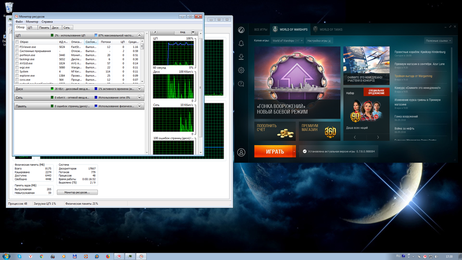Toggle select-all checkbox beside Образ header

[17, 42]
